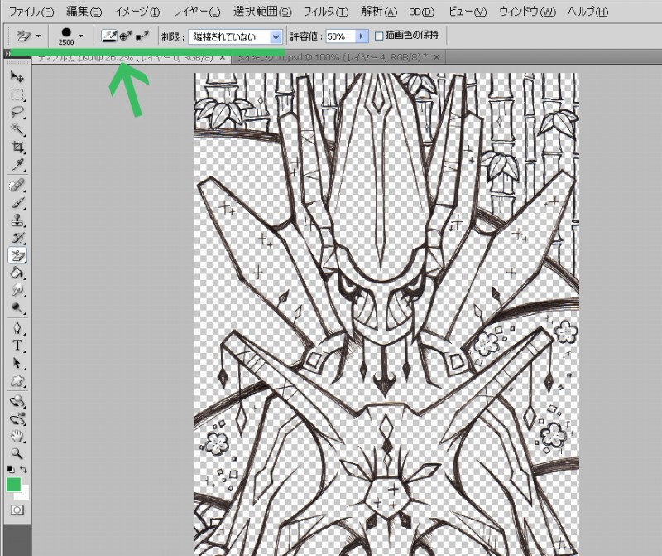The height and width of the screenshot is (556, 662).
Task: Select the Crop tool
Action: 17,147
